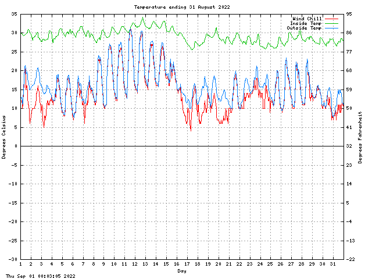This screenshot has height=279, width=372.
Task: Click the 32 tick on the Fahrenheit axis
Action: [x=349, y=146]
